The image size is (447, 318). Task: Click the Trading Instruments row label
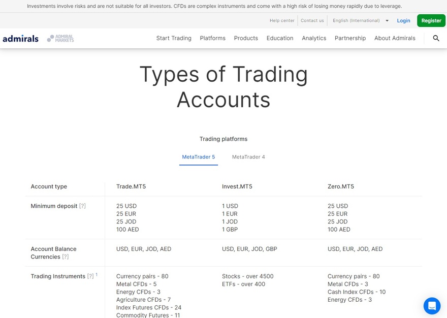[x=58, y=276]
